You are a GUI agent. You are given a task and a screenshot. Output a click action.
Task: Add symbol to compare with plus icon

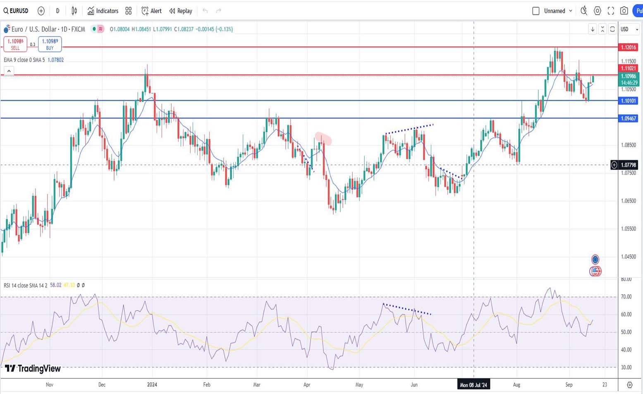41,11
